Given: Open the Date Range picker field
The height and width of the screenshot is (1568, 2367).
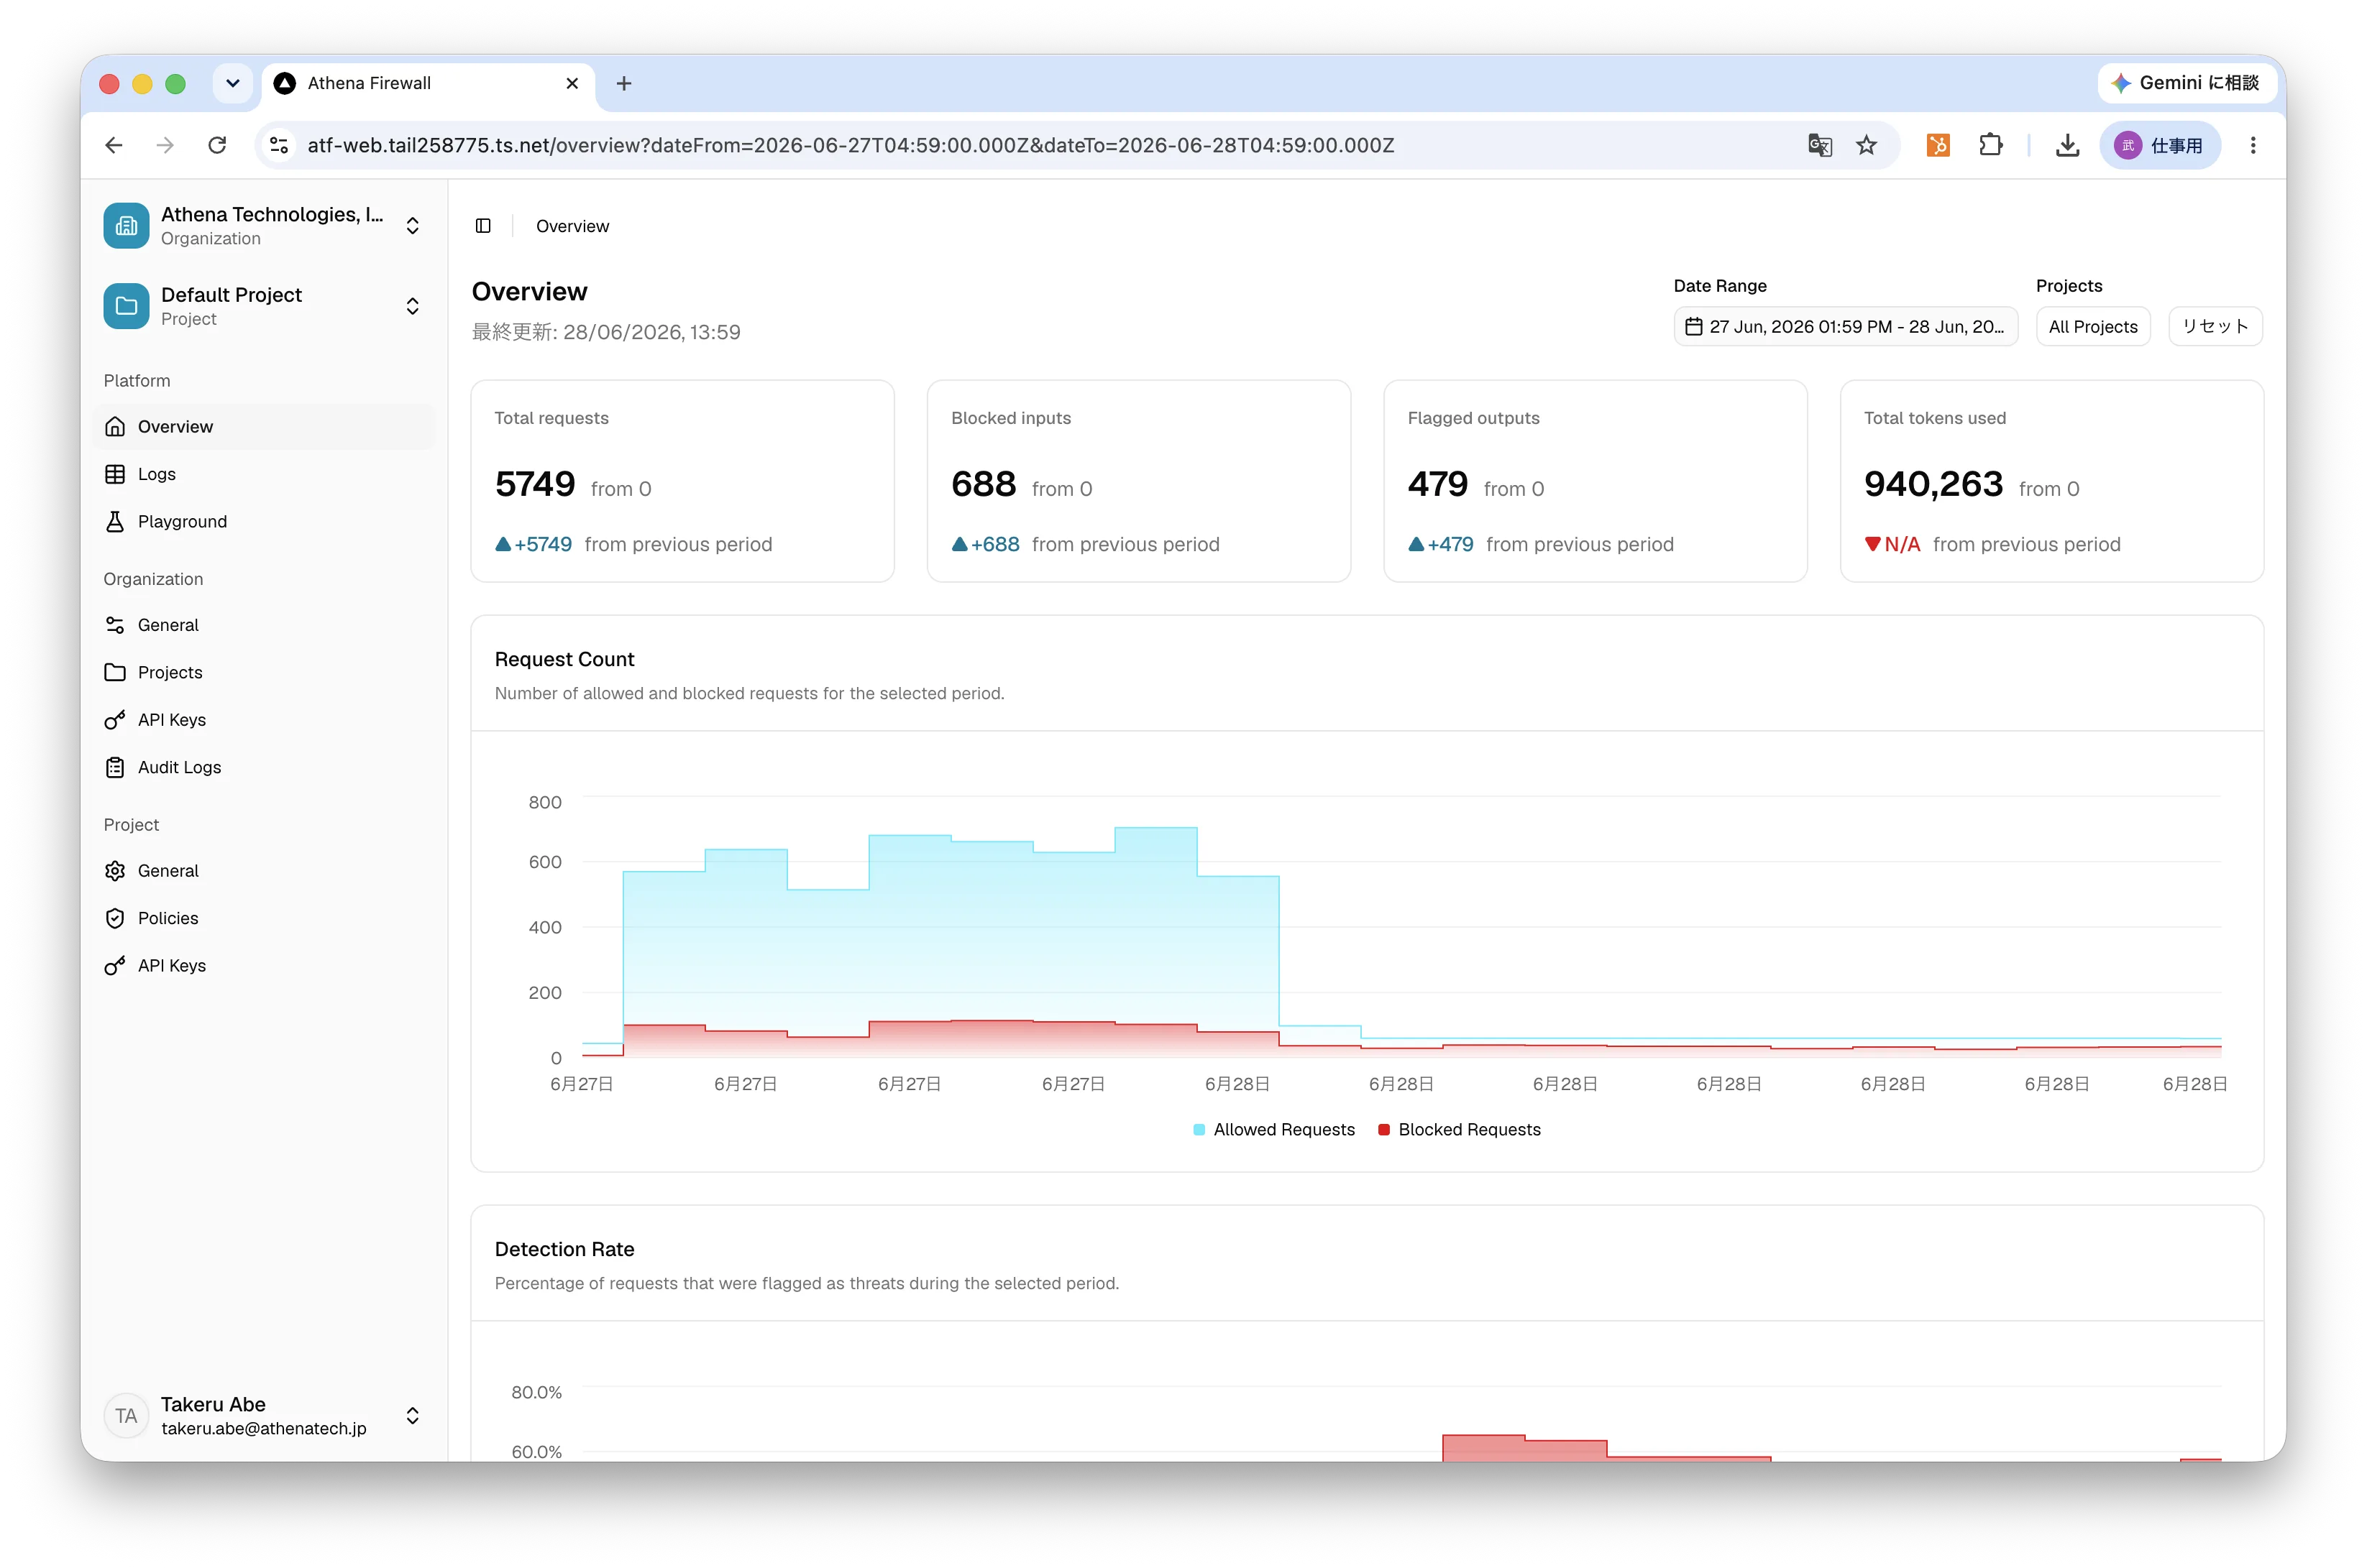Looking at the screenshot, I should [1845, 327].
